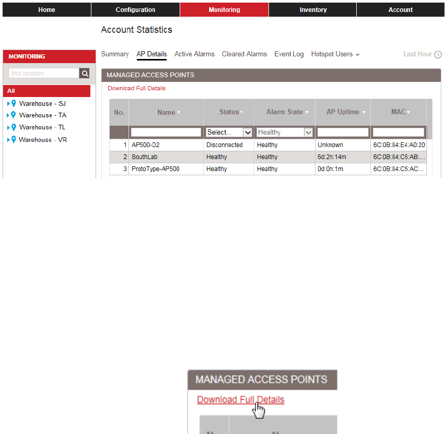The height and width of the screenshot is (434, 445).
Task: Select Warehouse - VR location label
Action: [x=43, y=140]
